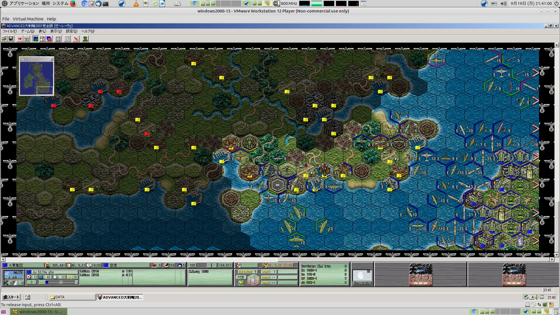Click the map's horizontal scrollbar left arrow
The image size is (560, 315).
click(x=3, y=259)
